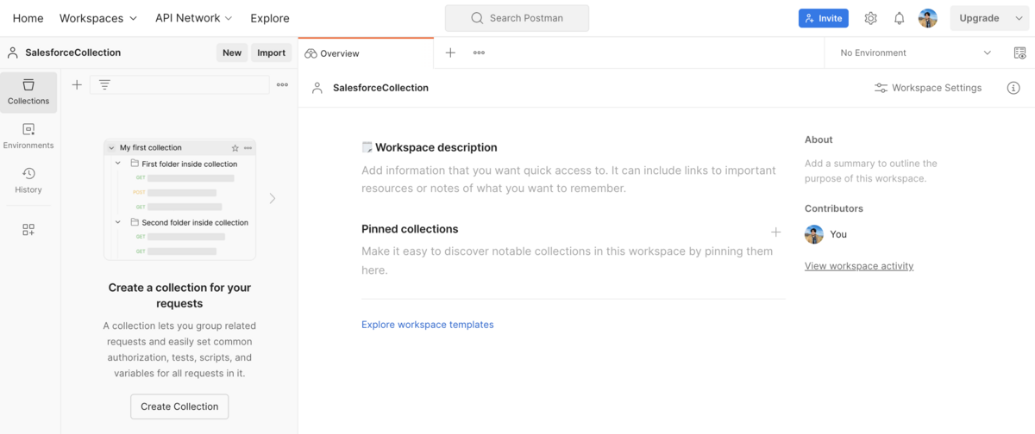Click the Search Postman field
1035x434 pixels.
[517, 18]
